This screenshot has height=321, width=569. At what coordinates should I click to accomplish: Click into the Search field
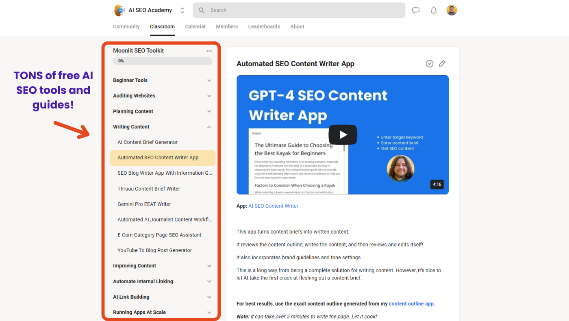(301, 10)
